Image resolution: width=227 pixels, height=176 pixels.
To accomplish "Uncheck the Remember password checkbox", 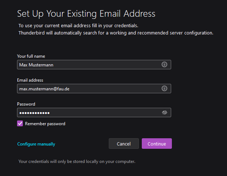I will (x=20, y=124).
